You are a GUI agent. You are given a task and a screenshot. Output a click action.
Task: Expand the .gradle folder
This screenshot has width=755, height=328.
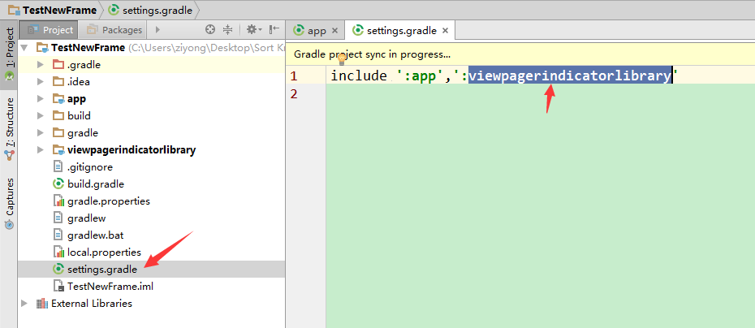point(41,64)
